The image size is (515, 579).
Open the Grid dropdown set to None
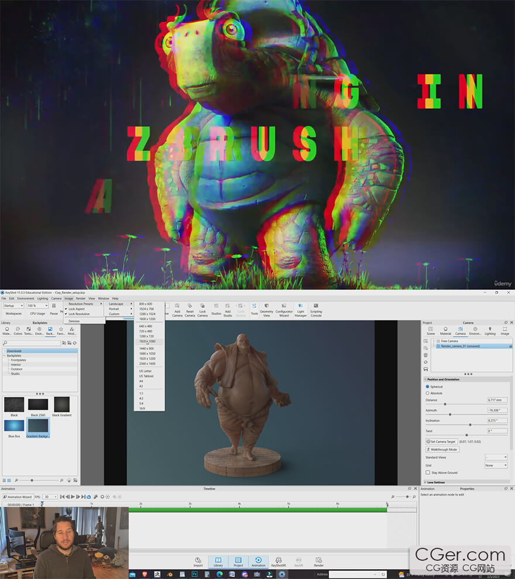coord(496,465)
